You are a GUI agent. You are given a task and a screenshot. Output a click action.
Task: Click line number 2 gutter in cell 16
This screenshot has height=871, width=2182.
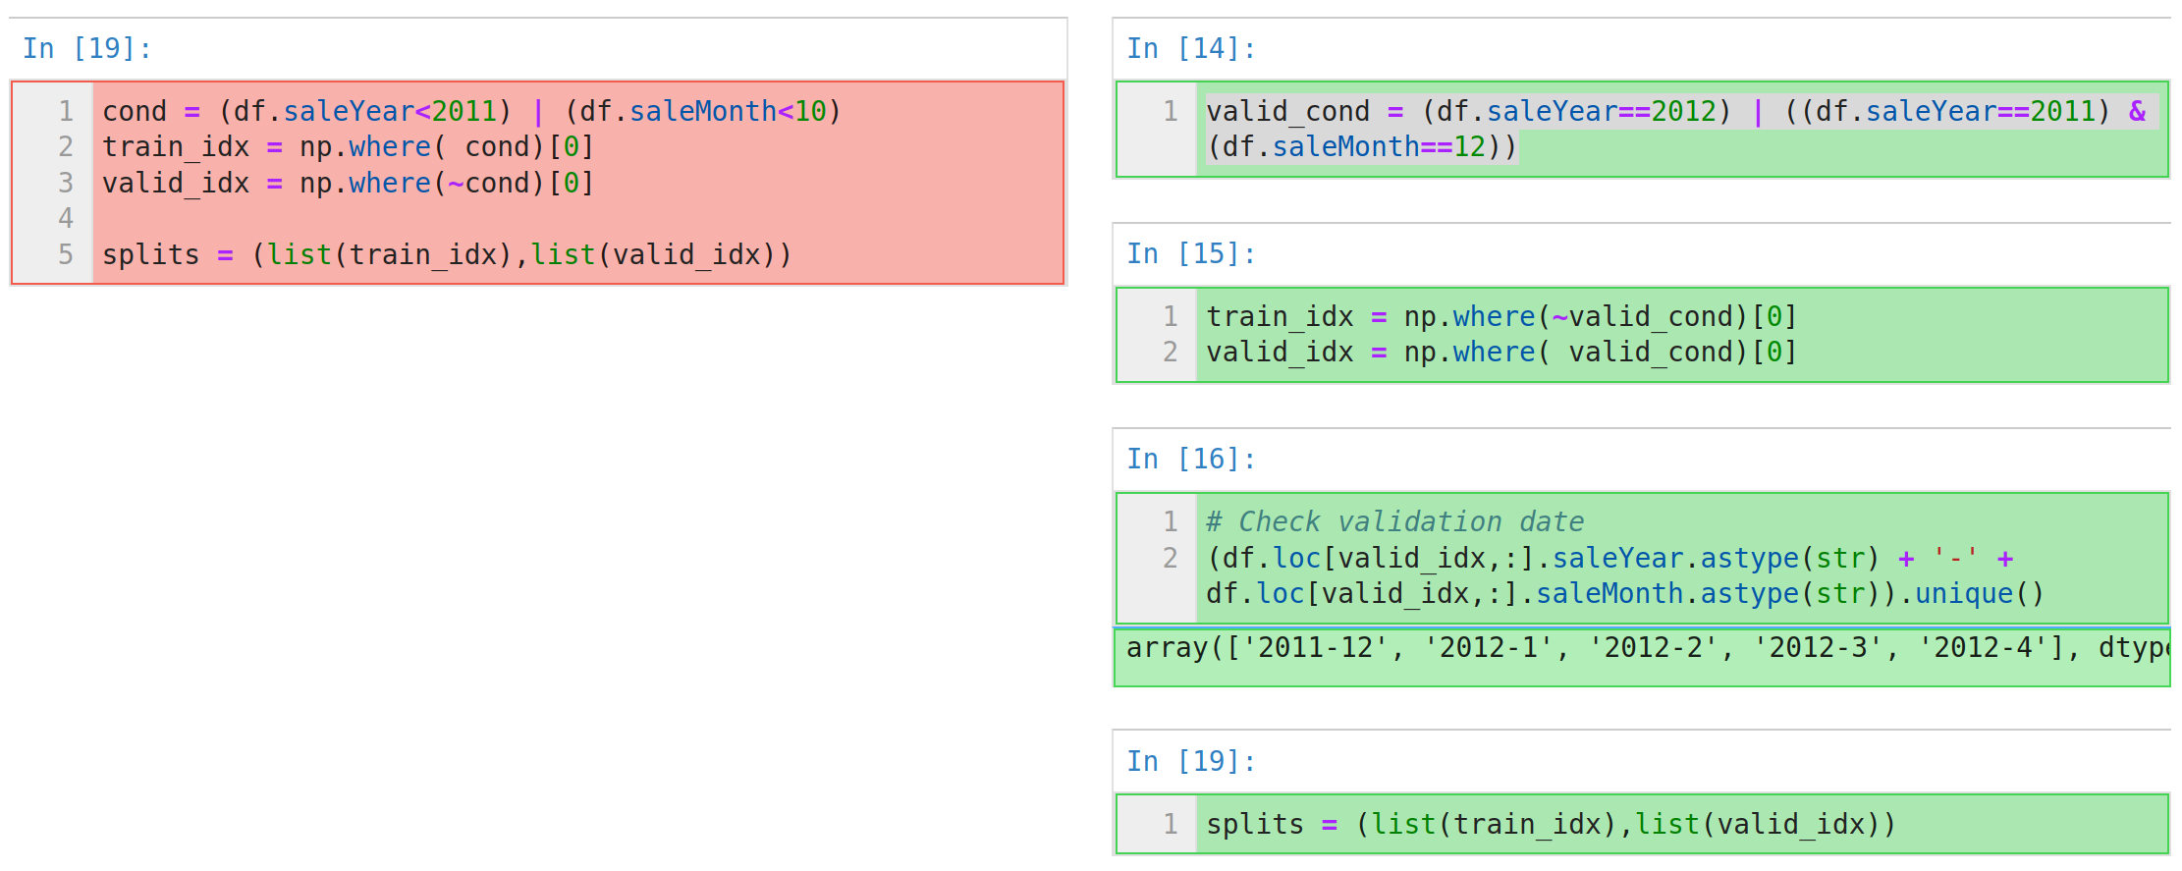pos(1170,558)
